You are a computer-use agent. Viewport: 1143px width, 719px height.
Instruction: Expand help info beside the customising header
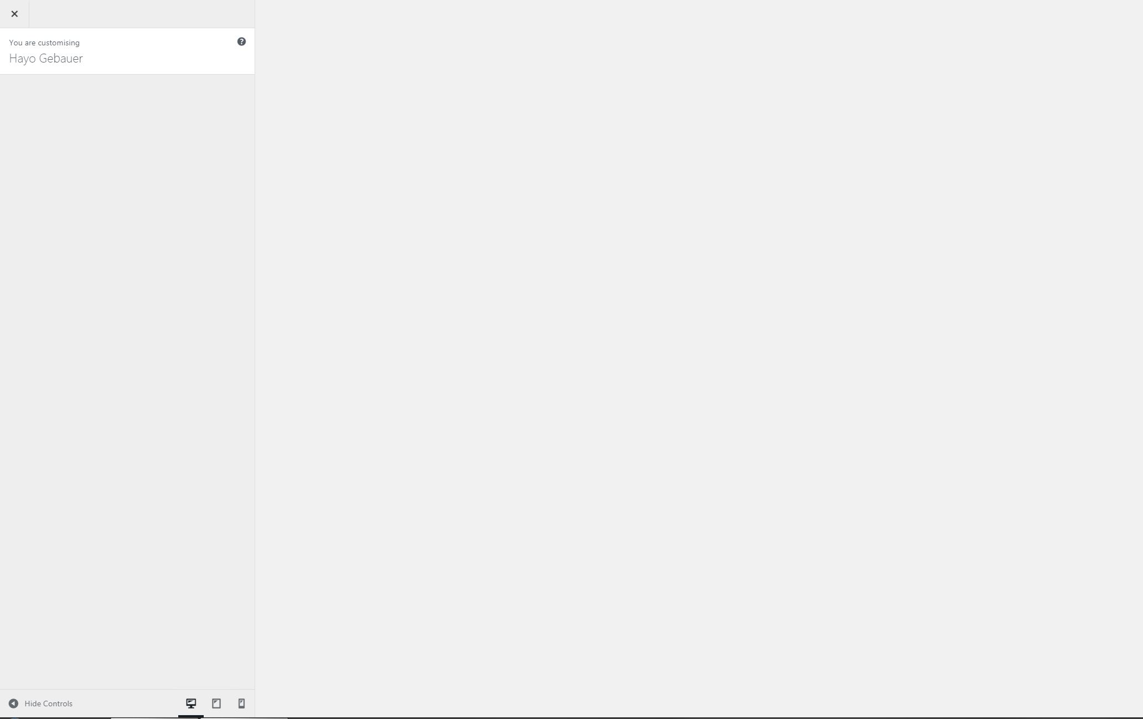coord(241,41)
